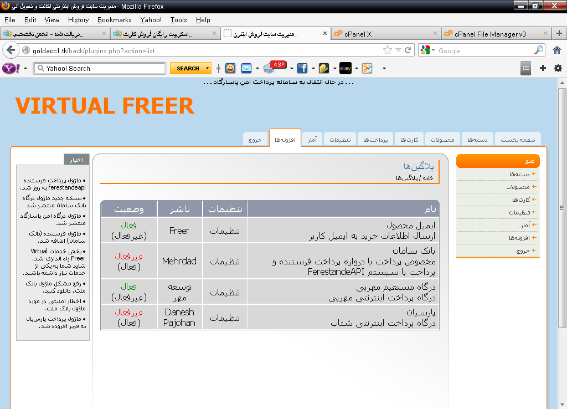Open the Bookmarks menu
The height and width of the screenshot is (409, 567).
(114, 20)
